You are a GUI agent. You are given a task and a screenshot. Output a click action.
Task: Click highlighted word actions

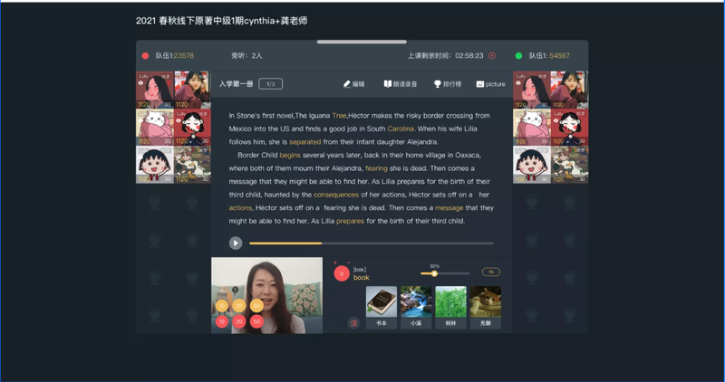[240, 208]
